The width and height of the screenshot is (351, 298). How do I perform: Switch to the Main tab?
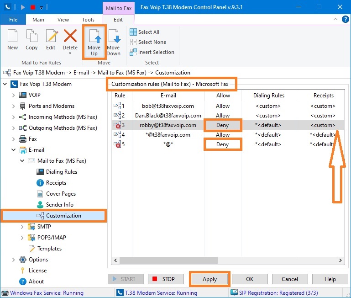click(x=38, y=20)
